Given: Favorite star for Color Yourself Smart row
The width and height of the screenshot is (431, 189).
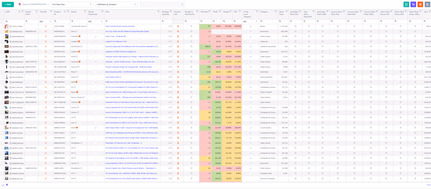Looking at the screenshot, I should coord(46,26).
